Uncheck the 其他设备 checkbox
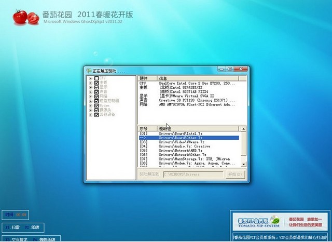 click(96, 115)
